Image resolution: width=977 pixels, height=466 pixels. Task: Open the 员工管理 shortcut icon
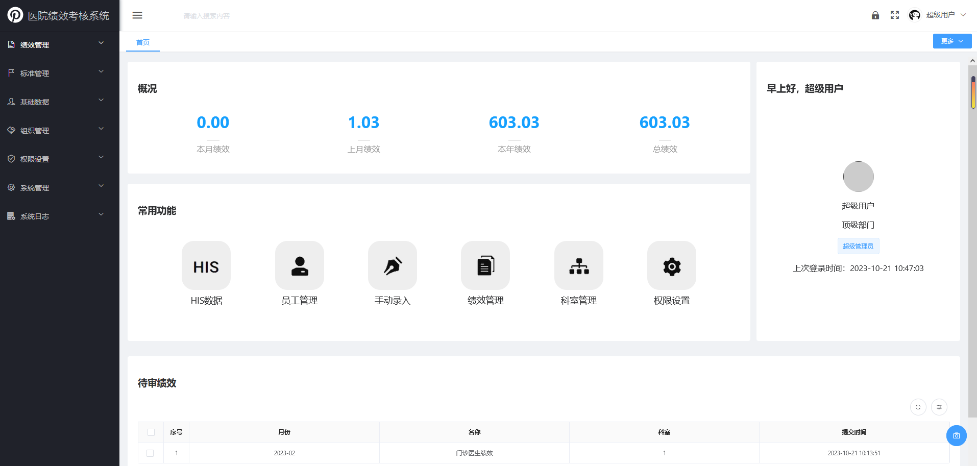click(x=300, y=265)
